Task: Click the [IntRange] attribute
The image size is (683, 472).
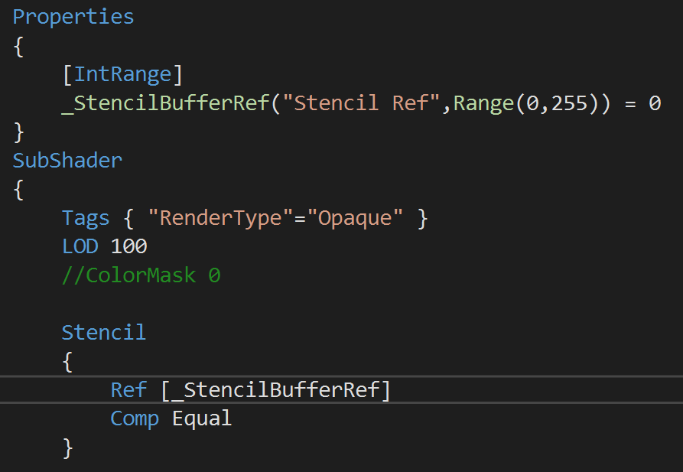Action: 122,74
